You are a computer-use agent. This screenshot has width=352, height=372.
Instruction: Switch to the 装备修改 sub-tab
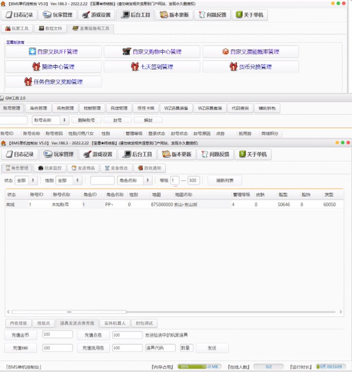tap(116, 168)
